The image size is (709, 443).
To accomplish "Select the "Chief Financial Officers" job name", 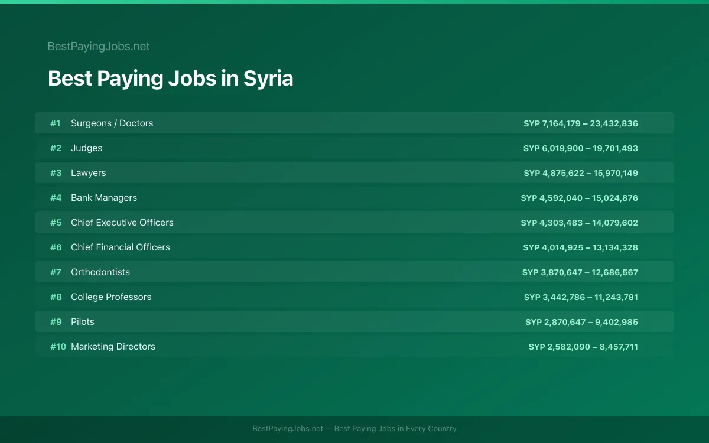I will [x=121, y=247].
